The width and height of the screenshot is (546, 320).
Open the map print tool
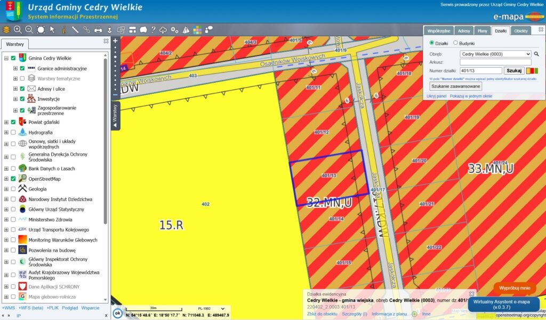pos(98,30)
